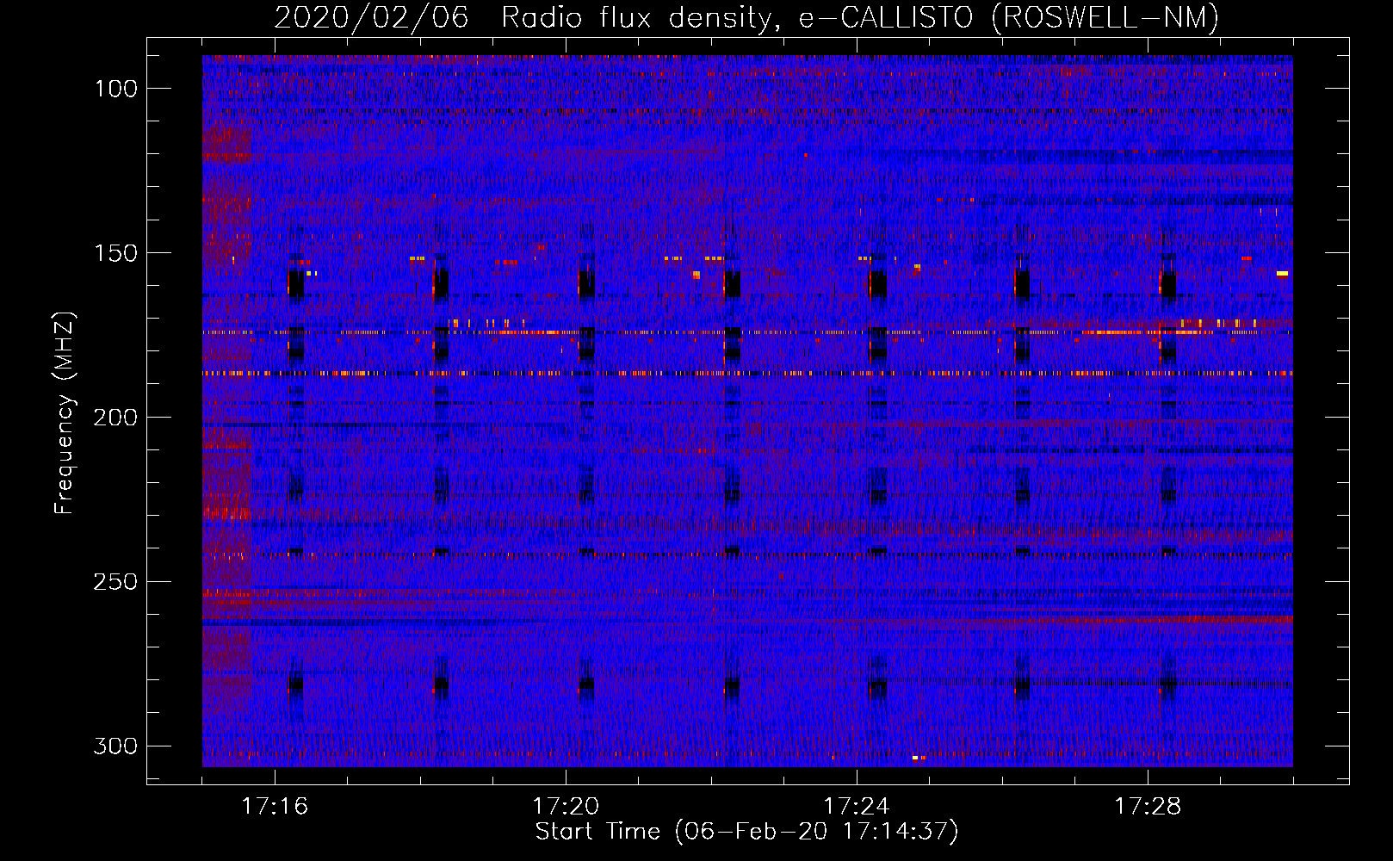Click the 150 frequency tick label
The width and height of the screenshot is (1393, 861).
click(x=115, y=253)
